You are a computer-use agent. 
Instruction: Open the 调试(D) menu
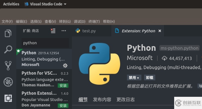(80, 21)
